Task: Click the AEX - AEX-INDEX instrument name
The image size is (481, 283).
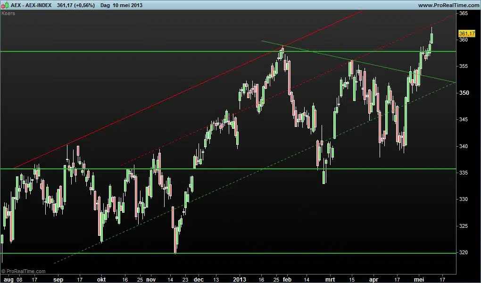Action: pos(32,5)
